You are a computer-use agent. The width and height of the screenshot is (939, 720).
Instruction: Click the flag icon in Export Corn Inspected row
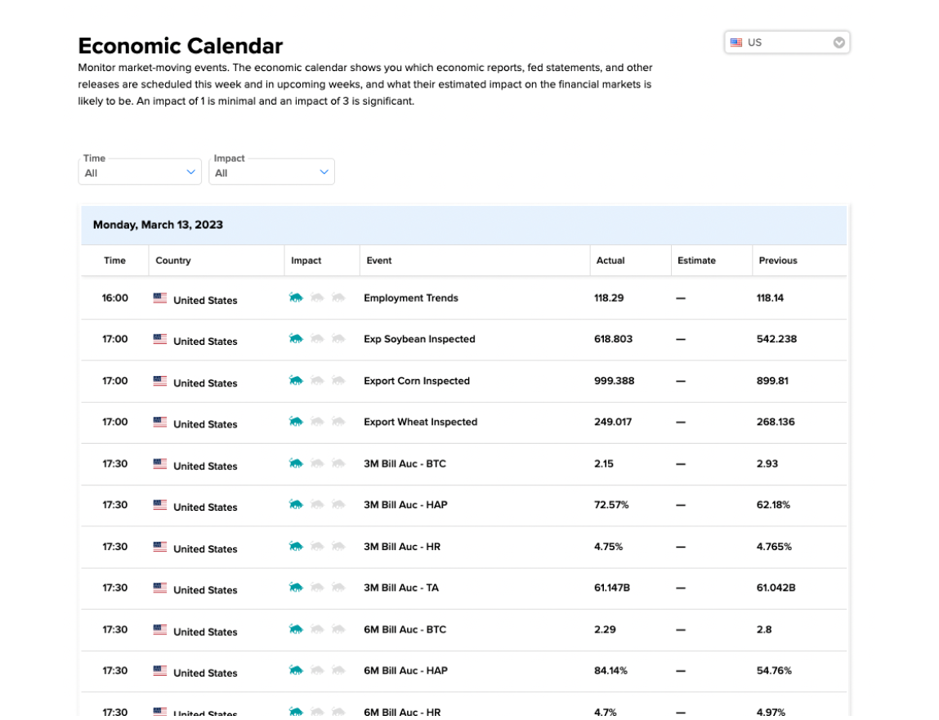click(x=160, y=381)
